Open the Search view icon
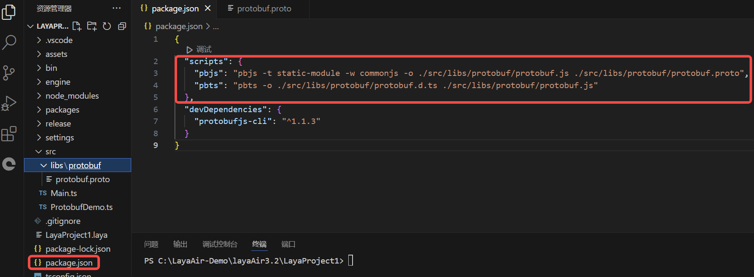Screen dimensions: 754x277 [9, 42]
